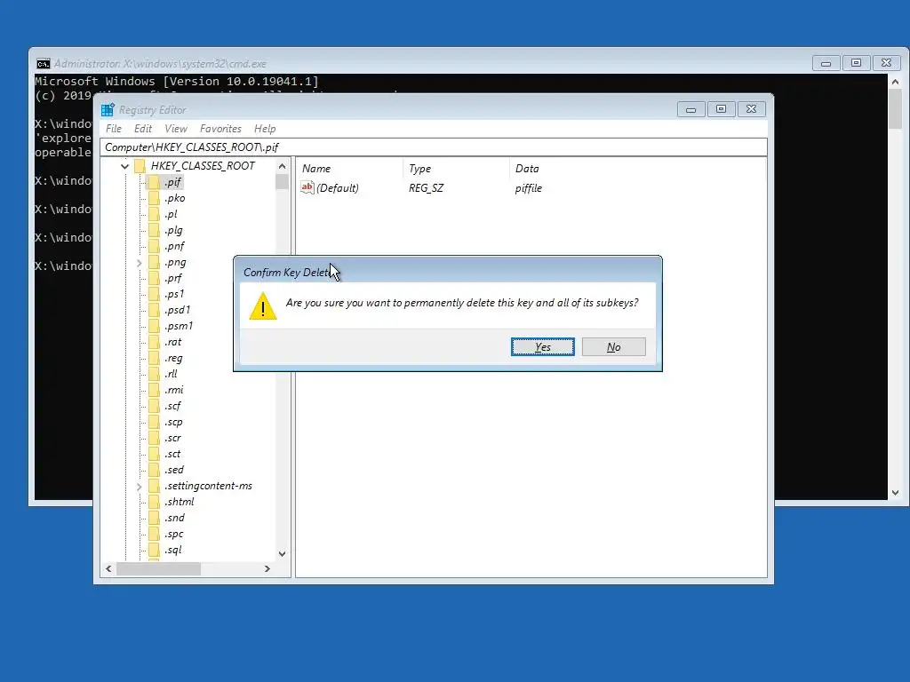
Task: Click the .ps1 key folder icon
Action: pyautogui.click(x=154, y=294)
